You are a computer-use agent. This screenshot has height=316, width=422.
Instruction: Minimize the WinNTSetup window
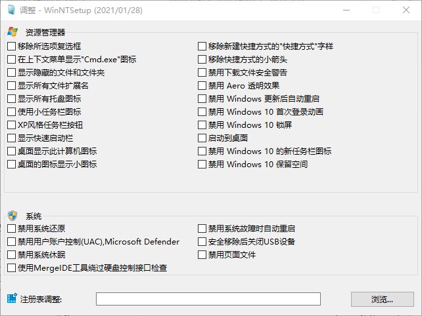tap(346, 10)
